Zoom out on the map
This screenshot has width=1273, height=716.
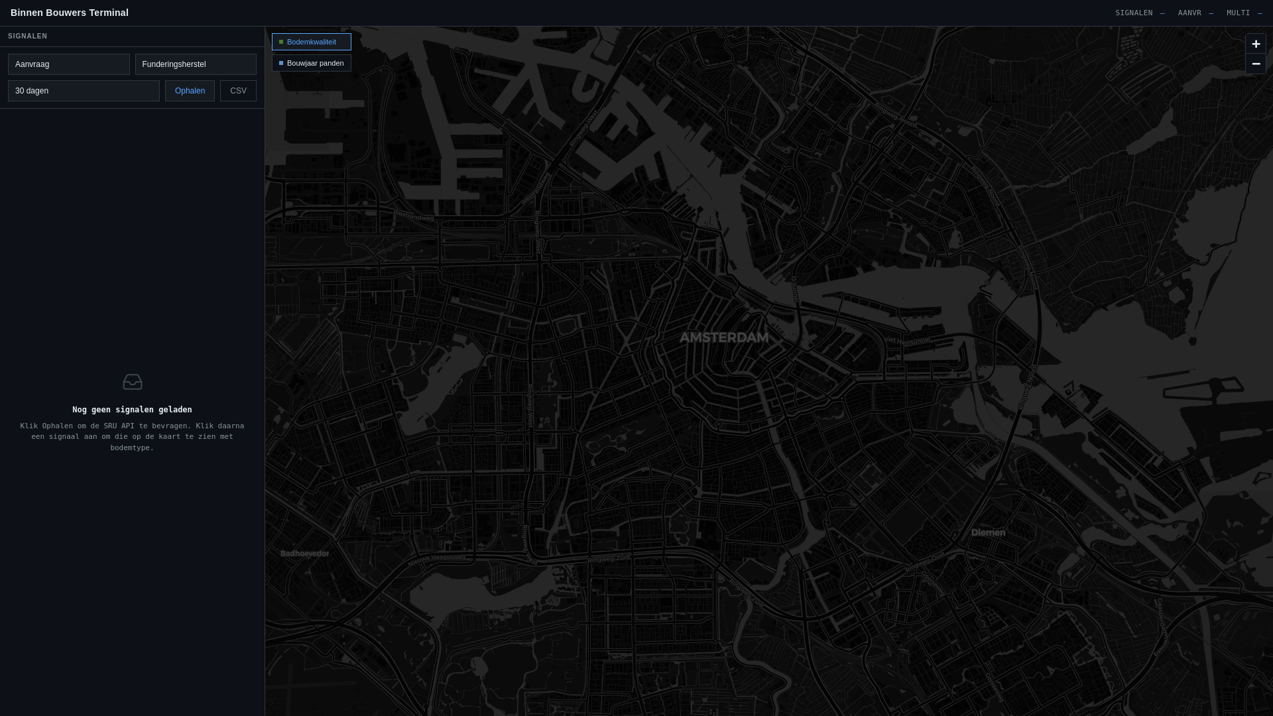1256,64
